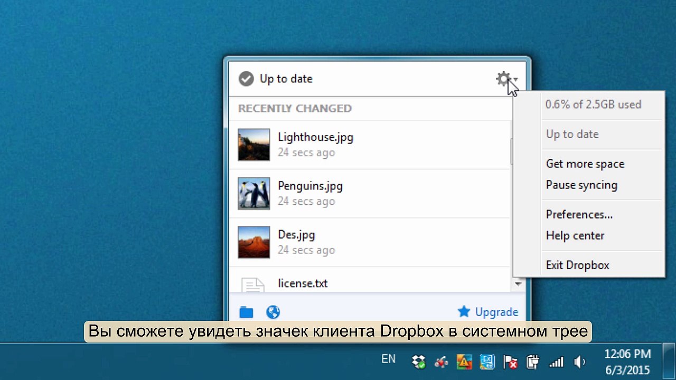Click the Lighthouse.jpg 24 secs ago timestamp
Viewport: 676px width, 380px height.
point(306,153)
